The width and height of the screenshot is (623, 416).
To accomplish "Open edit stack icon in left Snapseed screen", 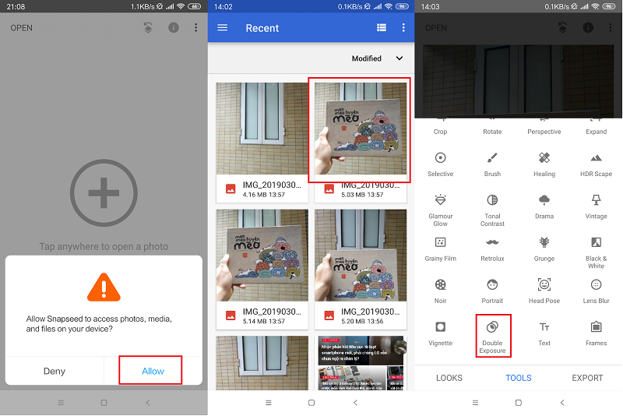I will 148,27.
